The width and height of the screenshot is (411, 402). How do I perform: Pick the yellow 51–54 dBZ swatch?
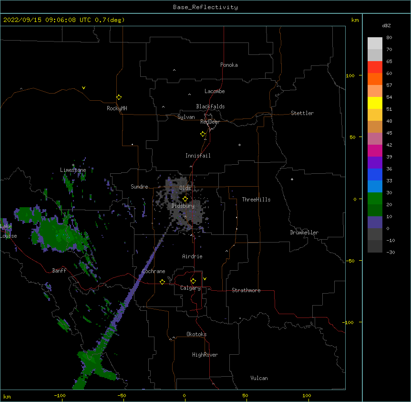point(375,103)
